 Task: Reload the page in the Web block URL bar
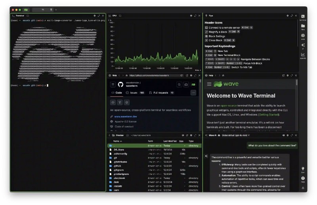[x=181, y=75]
